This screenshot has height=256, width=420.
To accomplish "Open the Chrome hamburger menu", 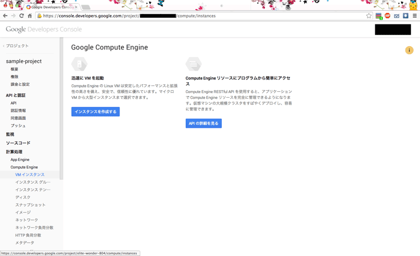I will (415, 16).
